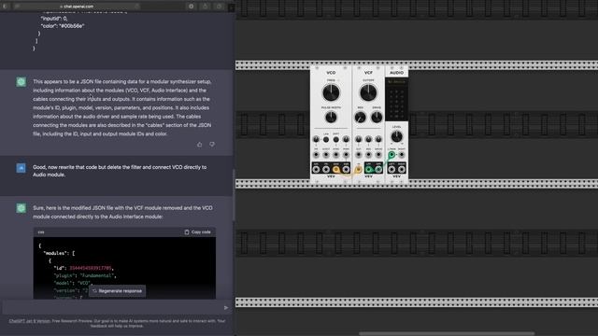Click the "Good, now rewrite that code" message
The image size is (598, 336).
pos(120,171)
